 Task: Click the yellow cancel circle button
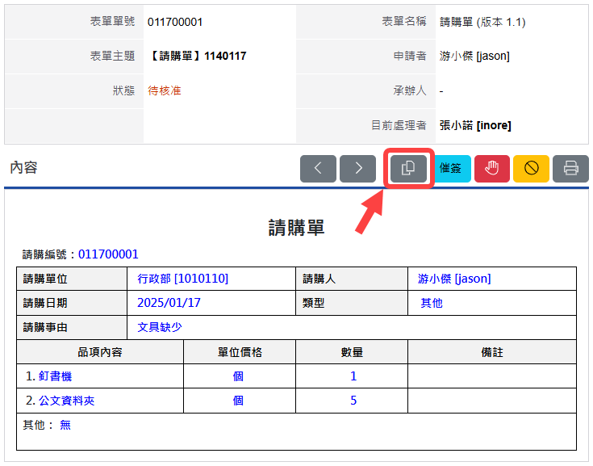[x=531, y=169]
